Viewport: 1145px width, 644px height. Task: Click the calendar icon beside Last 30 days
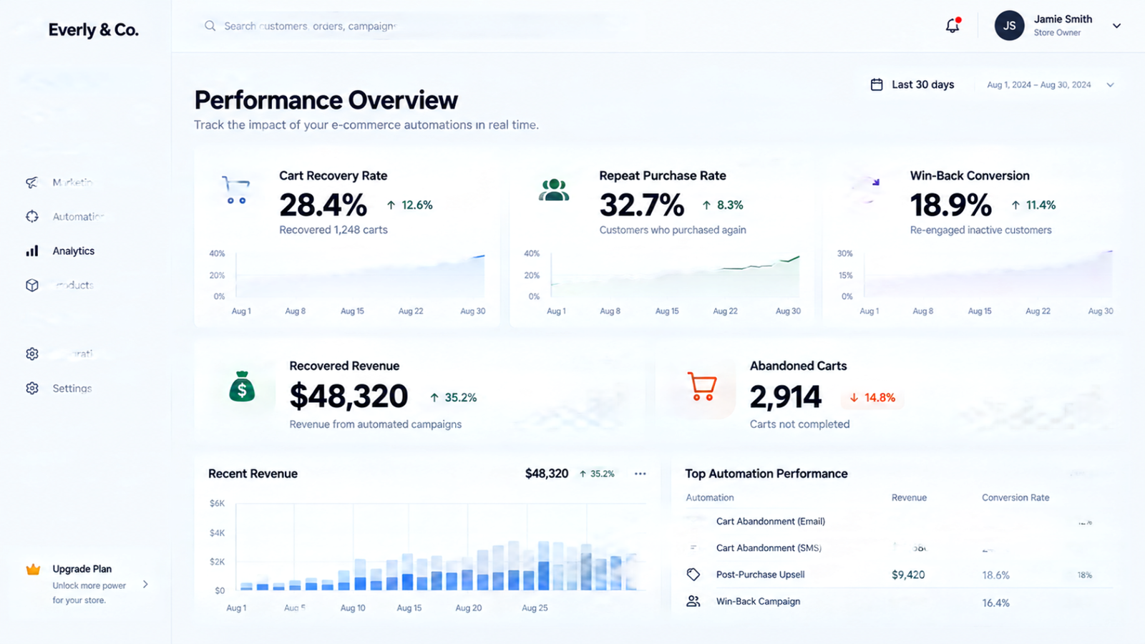877,84
